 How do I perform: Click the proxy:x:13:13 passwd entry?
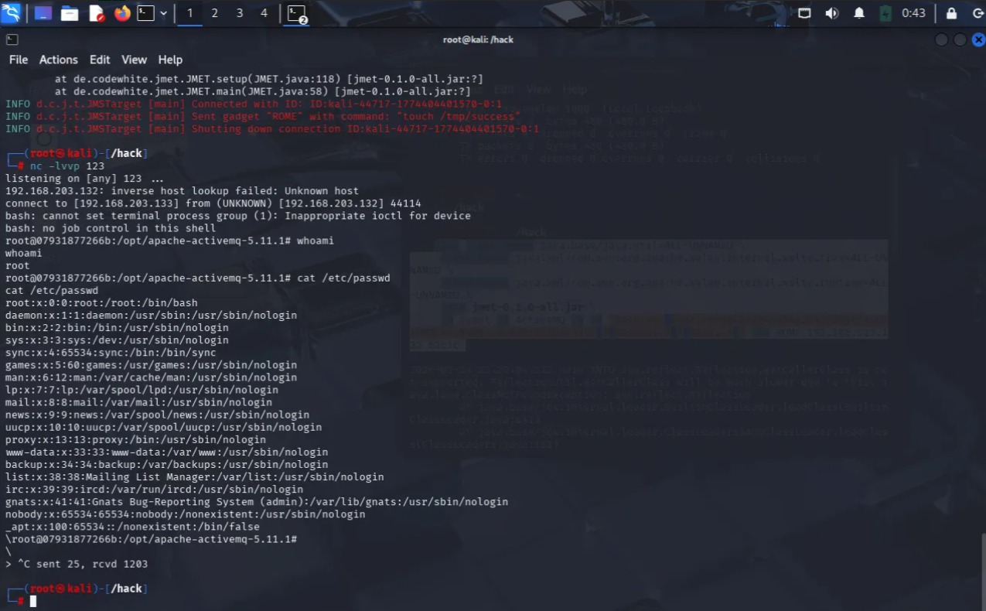(x=135, y=439)
